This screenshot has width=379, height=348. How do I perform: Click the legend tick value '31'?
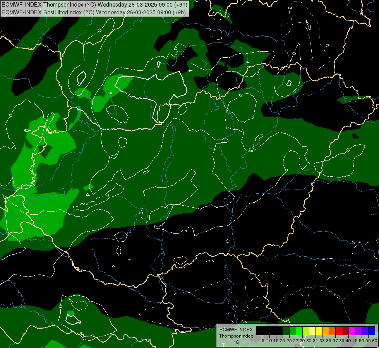coord(316,341)
